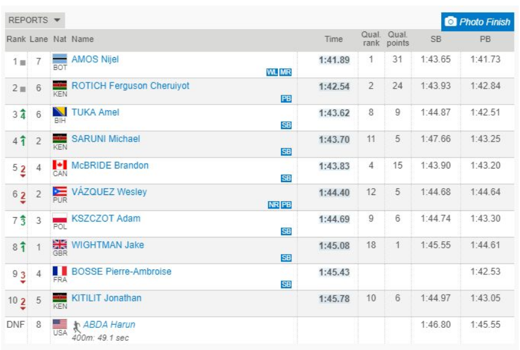Click the Puerto Rico flag icon

point(60,191)
